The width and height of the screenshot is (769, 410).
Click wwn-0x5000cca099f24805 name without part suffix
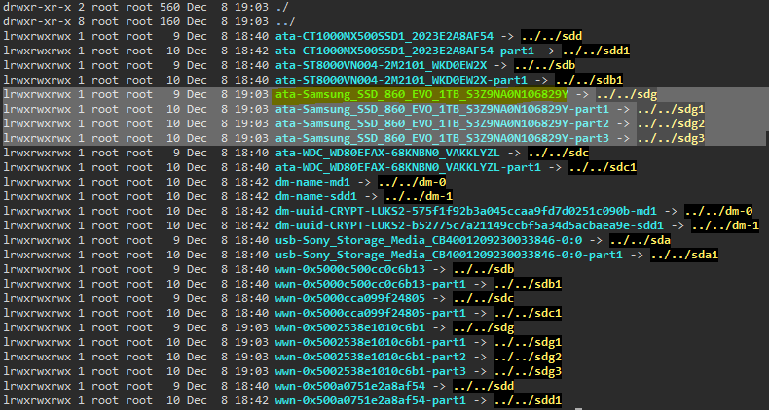point(350,298)
